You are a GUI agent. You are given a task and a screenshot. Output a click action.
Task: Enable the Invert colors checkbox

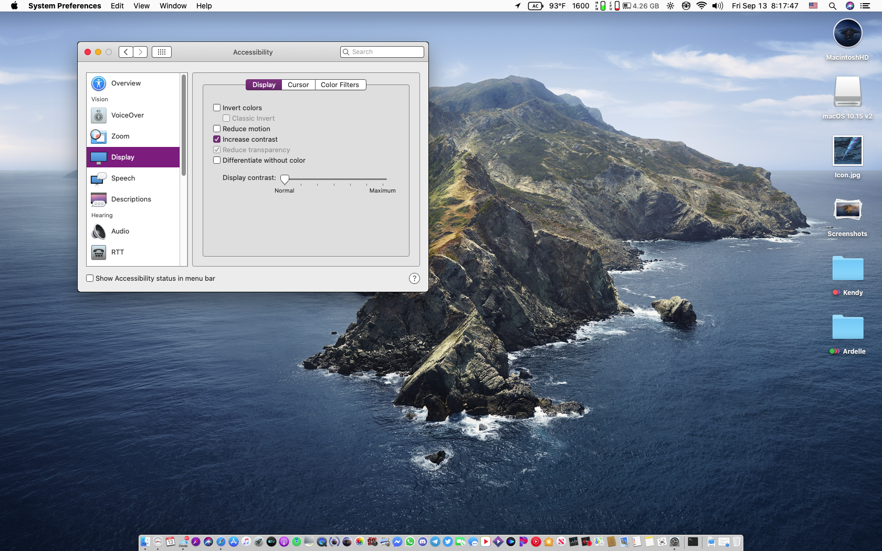(217, 108)
